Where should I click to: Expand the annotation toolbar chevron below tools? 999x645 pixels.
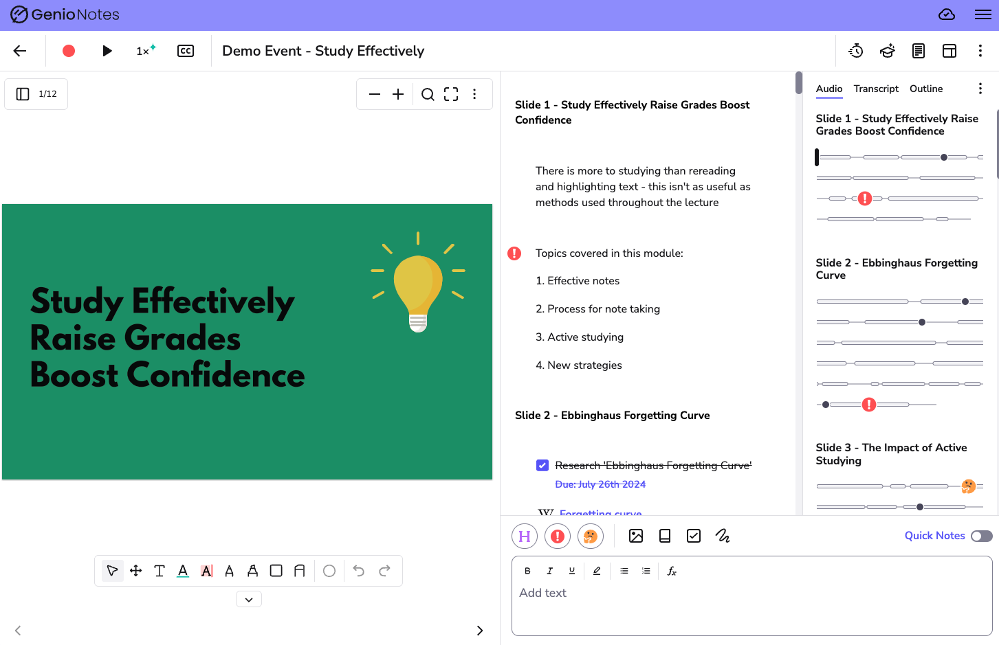[249, 600]
